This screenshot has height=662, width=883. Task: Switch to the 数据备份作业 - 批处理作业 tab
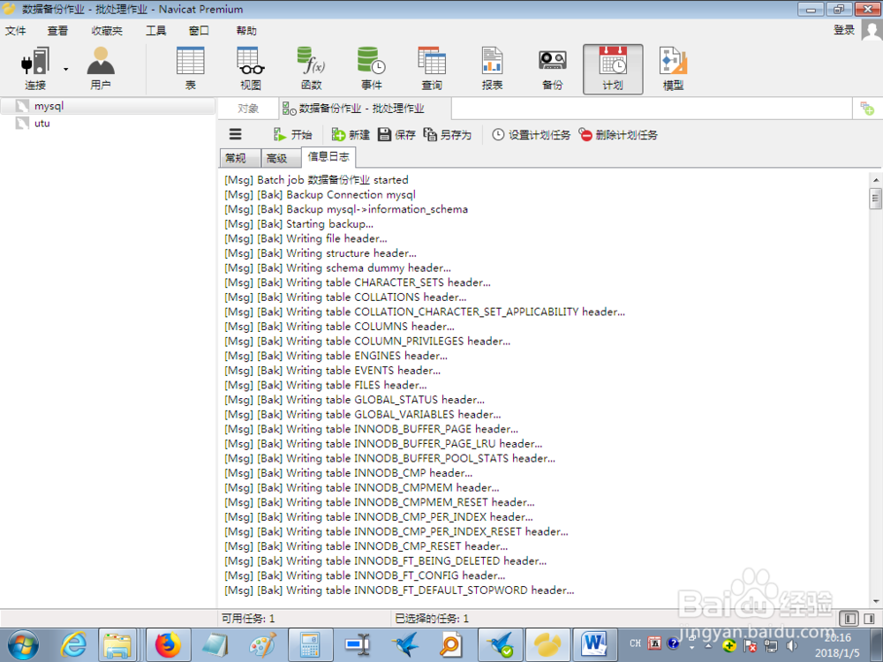click(x=365, y=108)
